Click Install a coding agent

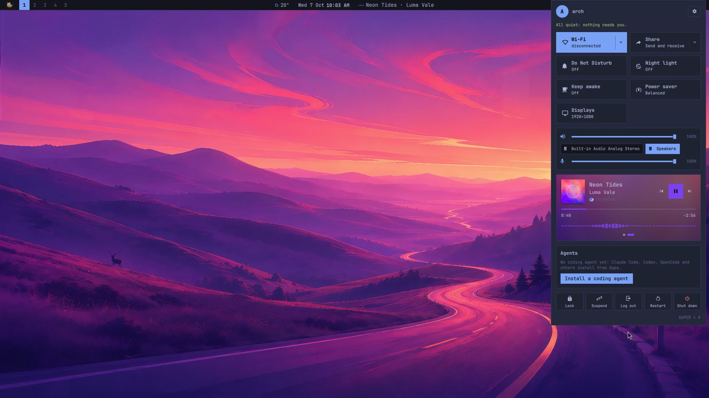(x=596, y=279)
